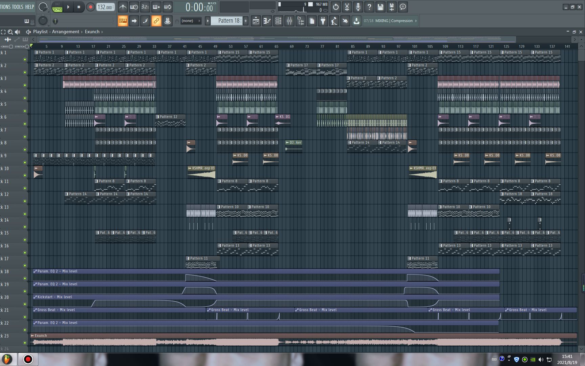Adjust the main volume knob
The image size is (585, 366).
click(x=43, y=7)
